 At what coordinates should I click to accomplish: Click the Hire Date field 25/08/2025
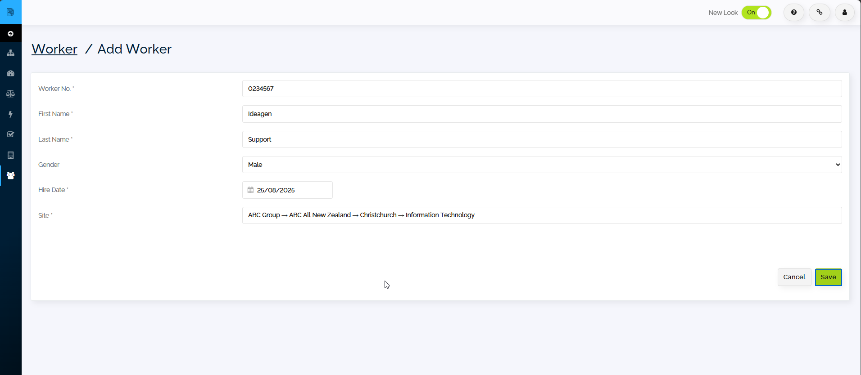pos(287,190)
